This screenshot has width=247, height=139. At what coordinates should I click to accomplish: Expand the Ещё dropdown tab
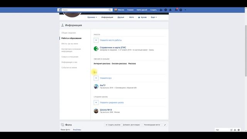[154, 17]
